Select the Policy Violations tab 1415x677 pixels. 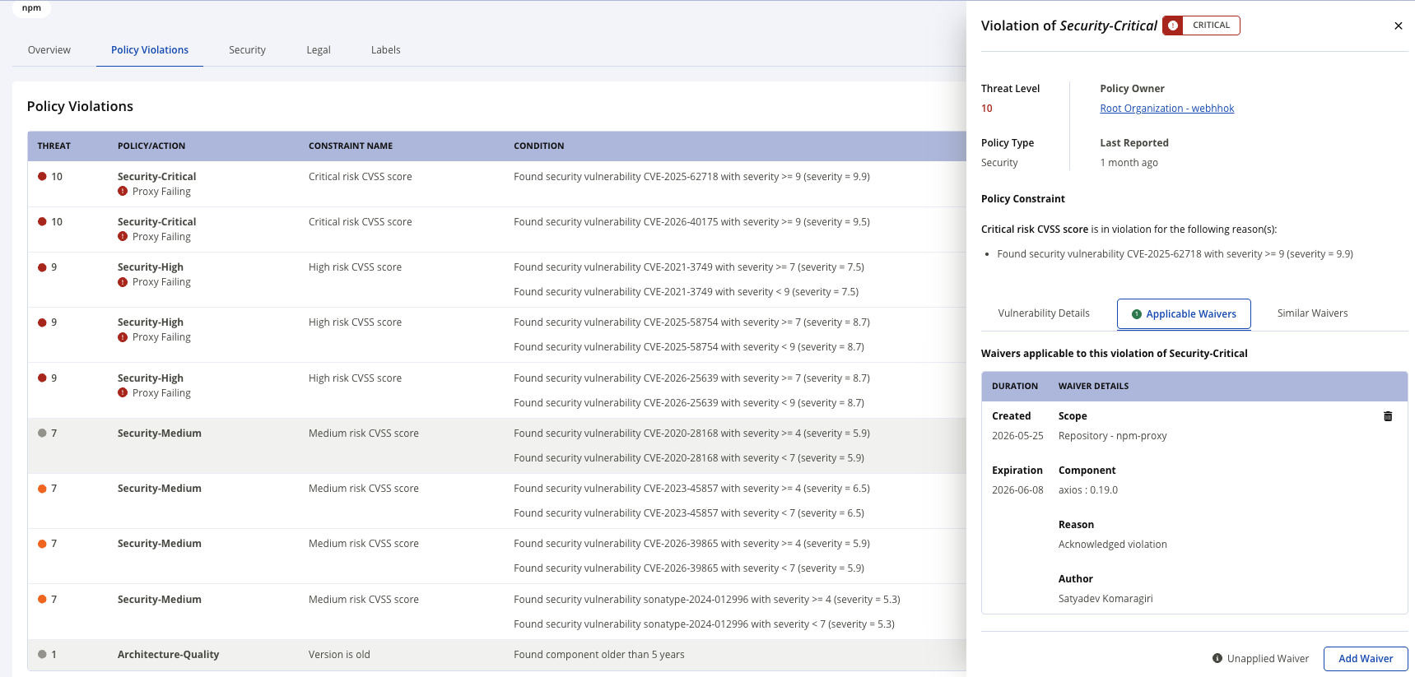pyautogui.click(x=150, y=50)
